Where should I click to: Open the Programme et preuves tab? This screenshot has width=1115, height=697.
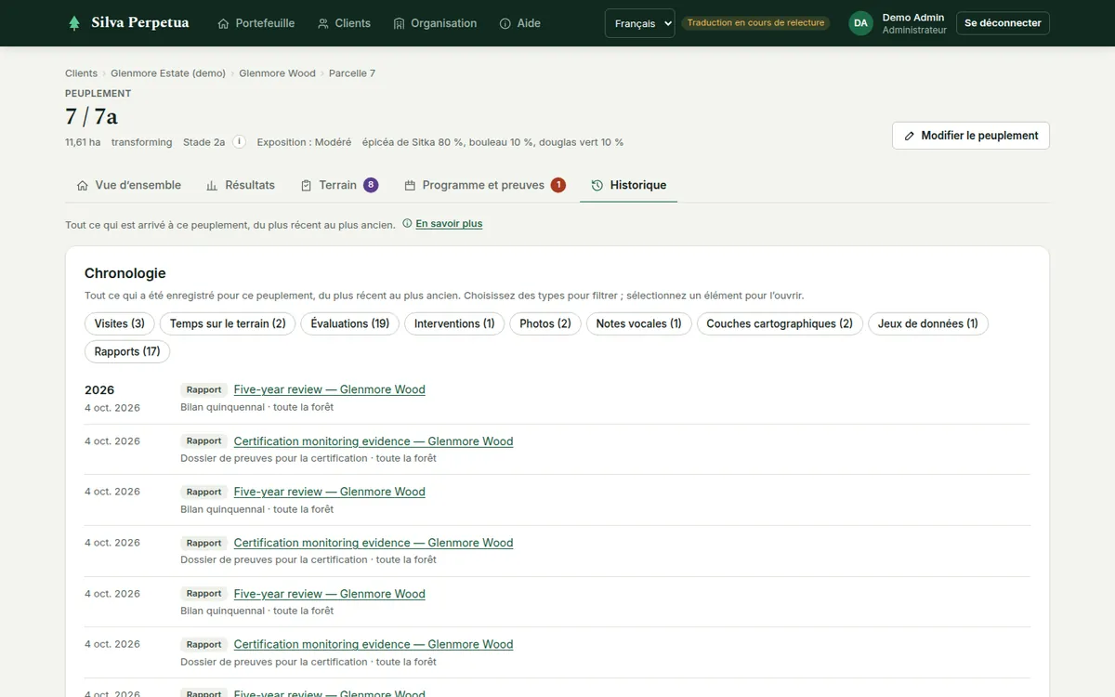pyautogui.click(x=484, y=185)
